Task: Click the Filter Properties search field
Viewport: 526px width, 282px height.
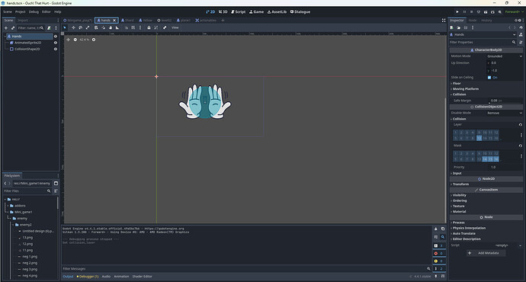Action: coord(483,42)
